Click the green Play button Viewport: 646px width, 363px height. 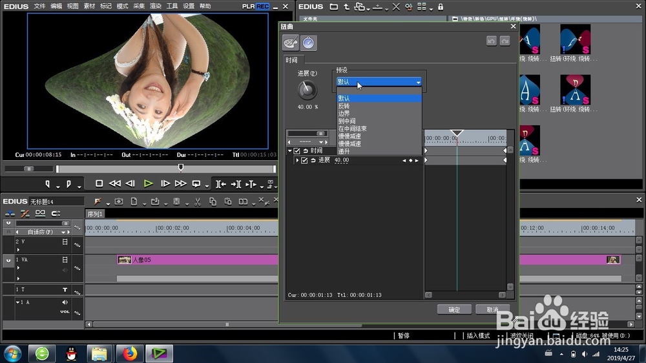point(149,183)
